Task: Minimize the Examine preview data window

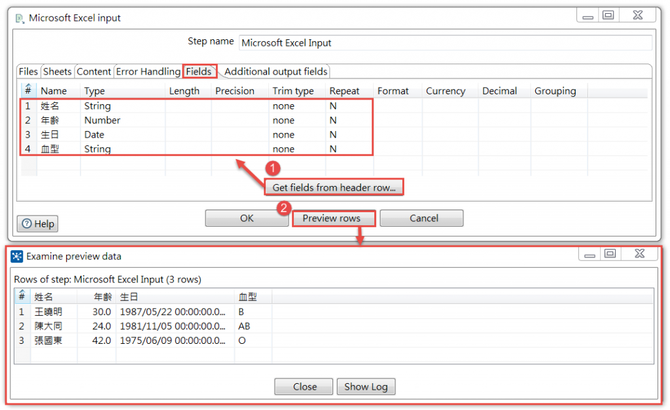Action: click(590, 254)
